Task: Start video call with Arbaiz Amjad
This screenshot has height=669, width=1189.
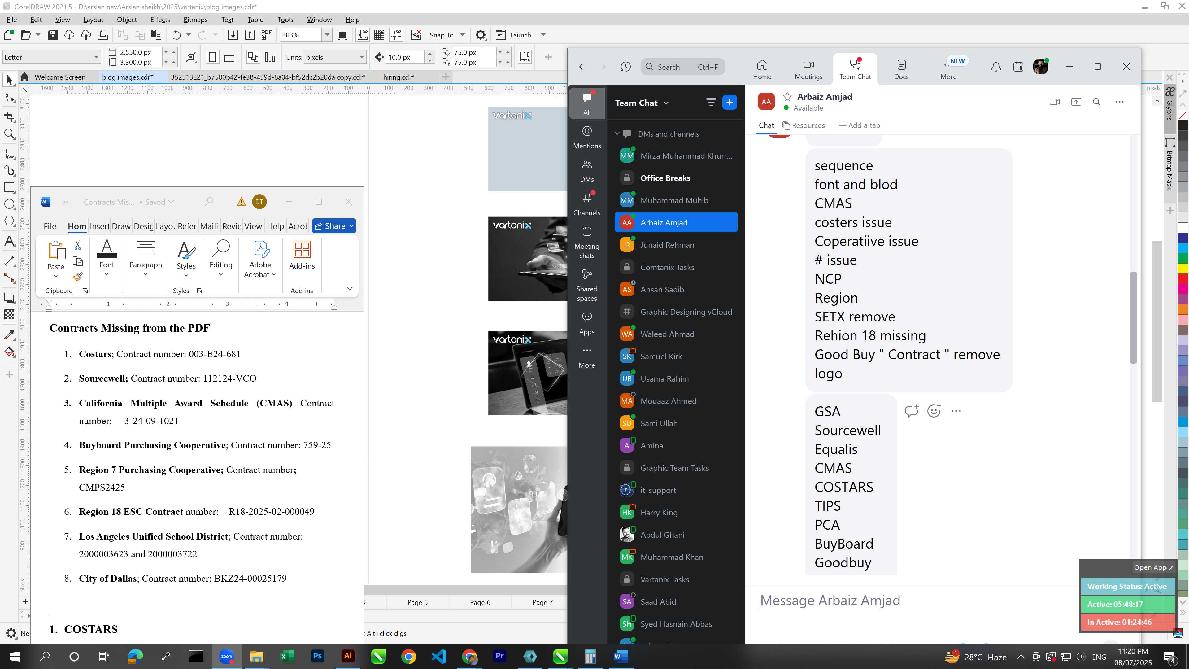Action: pyautogui.click(x=1054, y=102)
